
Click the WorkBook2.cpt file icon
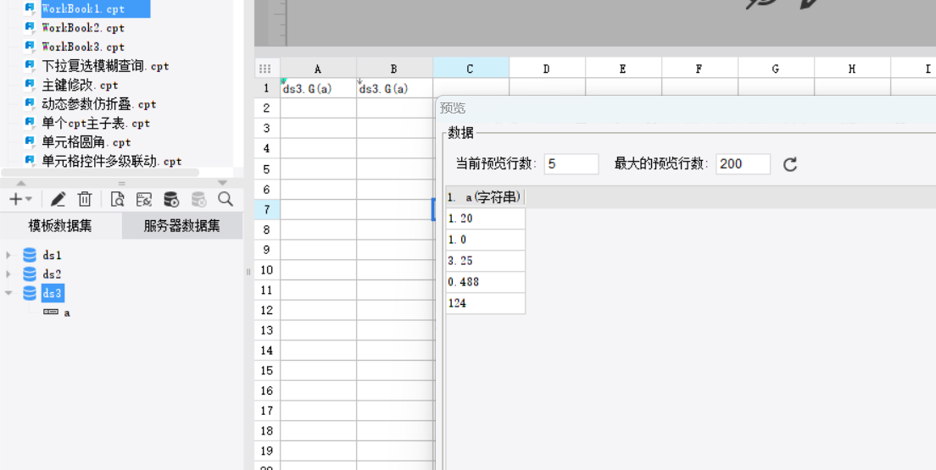click(x=29, y=27)
